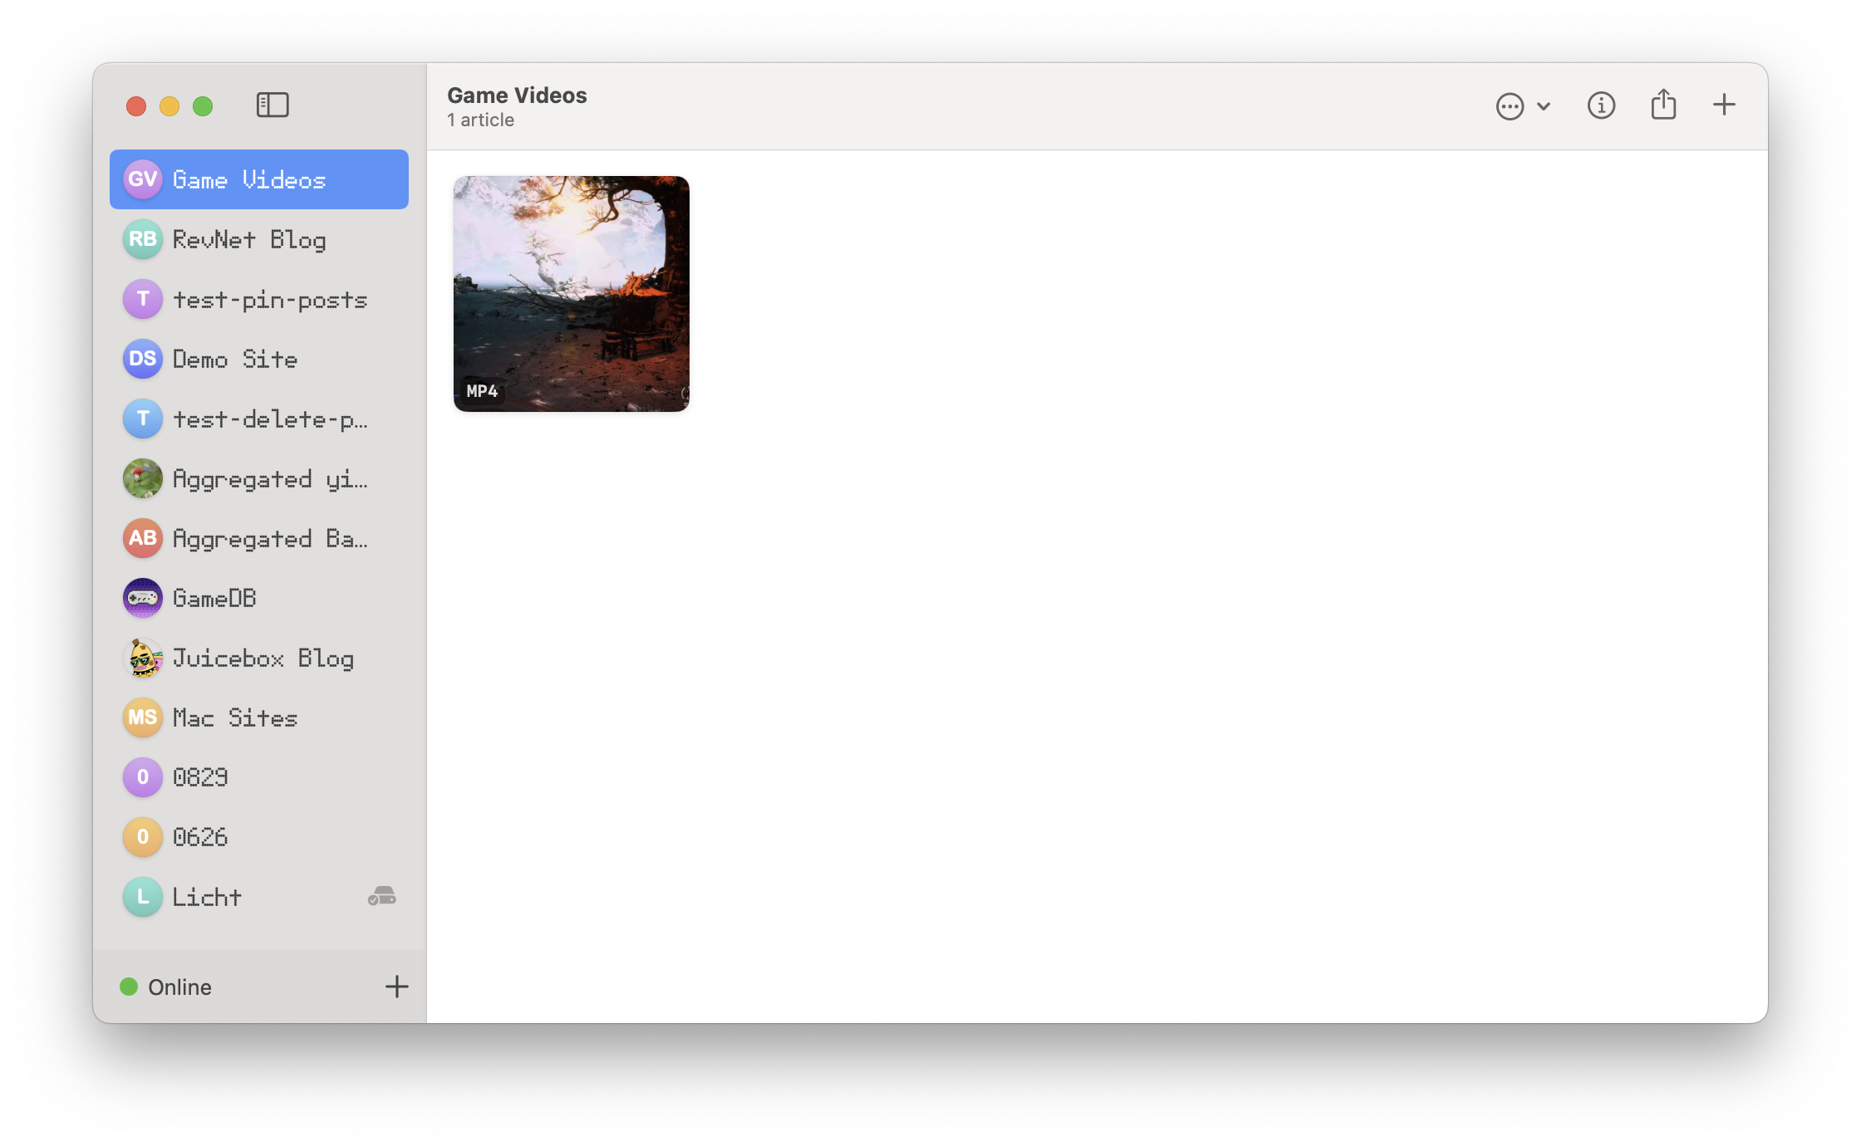This screenshot has height=1146, width=1861.
Task: Add new article with toolbar plus
Action: [x=1724, y=105]
